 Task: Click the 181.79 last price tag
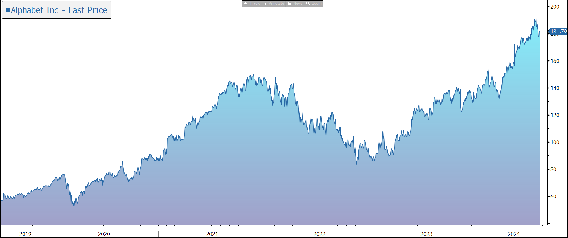[558, 31]
